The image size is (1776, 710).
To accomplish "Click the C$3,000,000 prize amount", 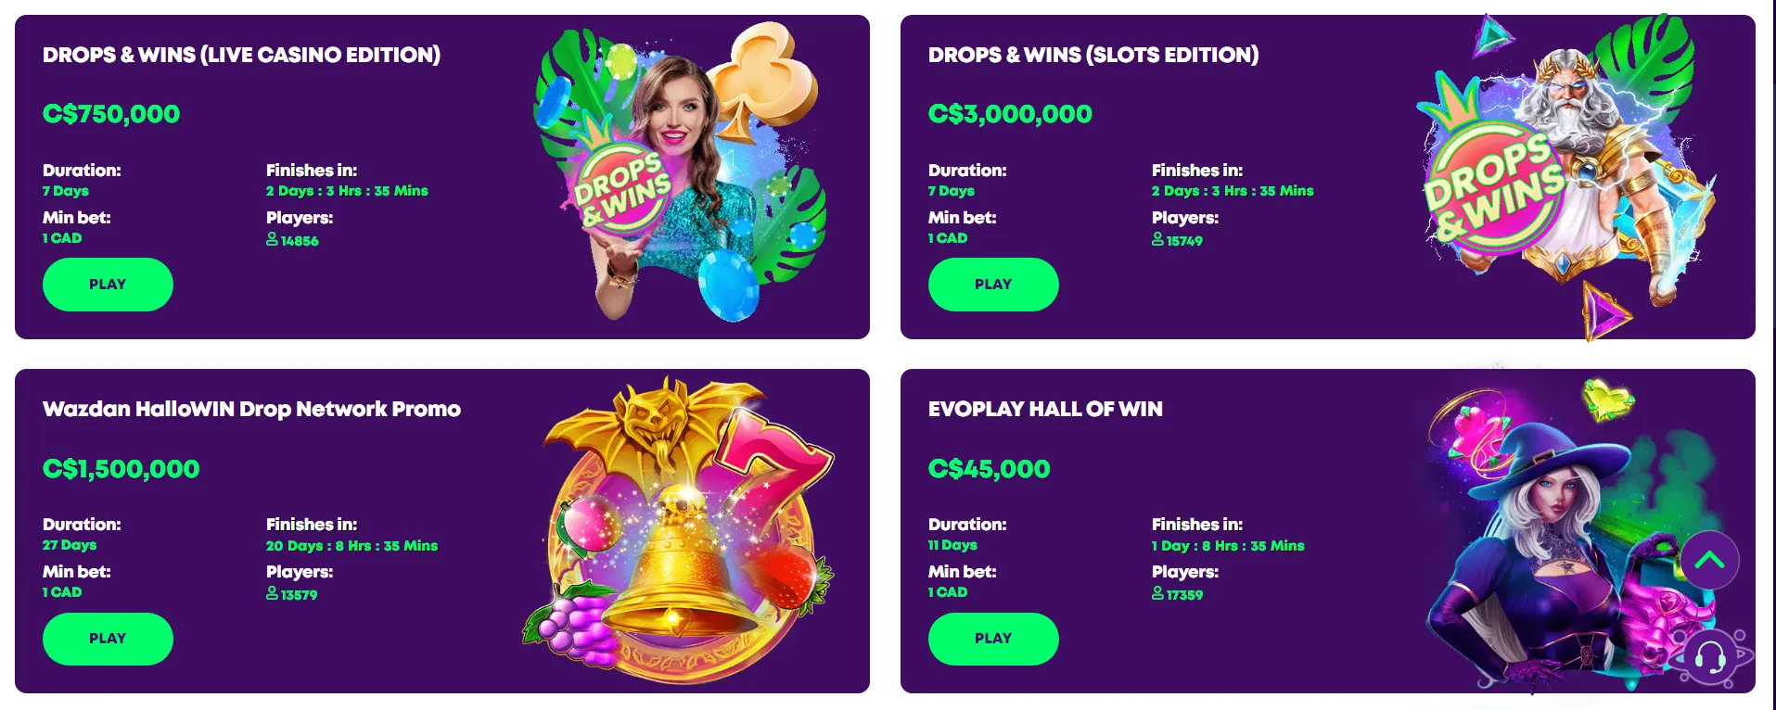I will 1010,114.
